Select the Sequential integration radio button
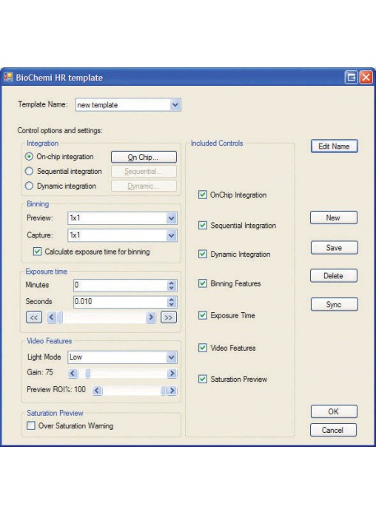Image resolution: width=376 pixels, height=515 pixels. (30, 171)
